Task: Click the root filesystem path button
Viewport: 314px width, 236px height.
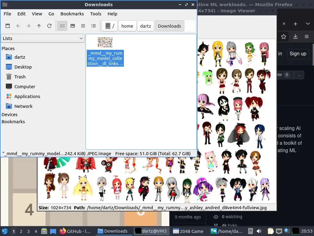Action: point(109,26)
